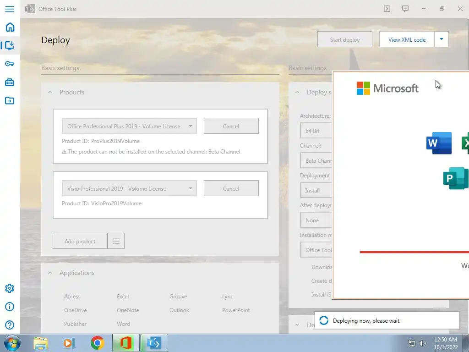
Task: Toggle the Outlook application
Action: 179,310
